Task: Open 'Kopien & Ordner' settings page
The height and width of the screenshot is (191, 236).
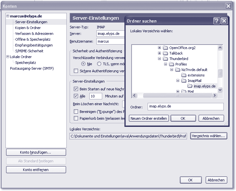Action: (x=28, y=28)
